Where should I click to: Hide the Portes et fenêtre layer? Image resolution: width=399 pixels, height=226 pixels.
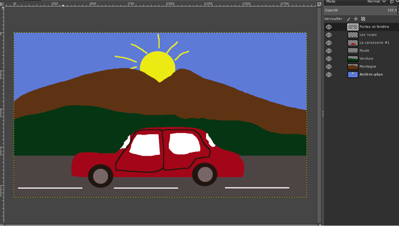329,27
